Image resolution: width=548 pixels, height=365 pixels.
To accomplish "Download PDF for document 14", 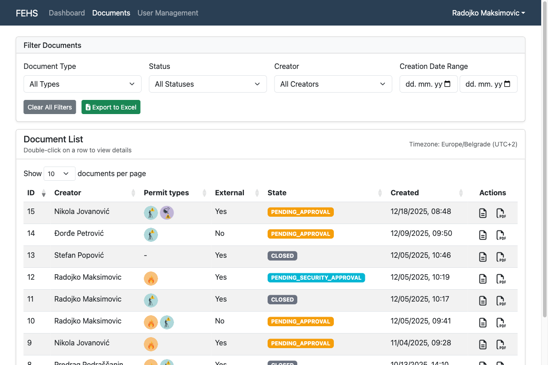I will point(501,235).
